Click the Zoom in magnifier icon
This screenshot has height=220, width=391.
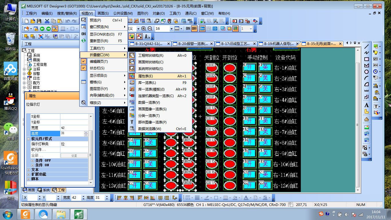tap(143, 29)
